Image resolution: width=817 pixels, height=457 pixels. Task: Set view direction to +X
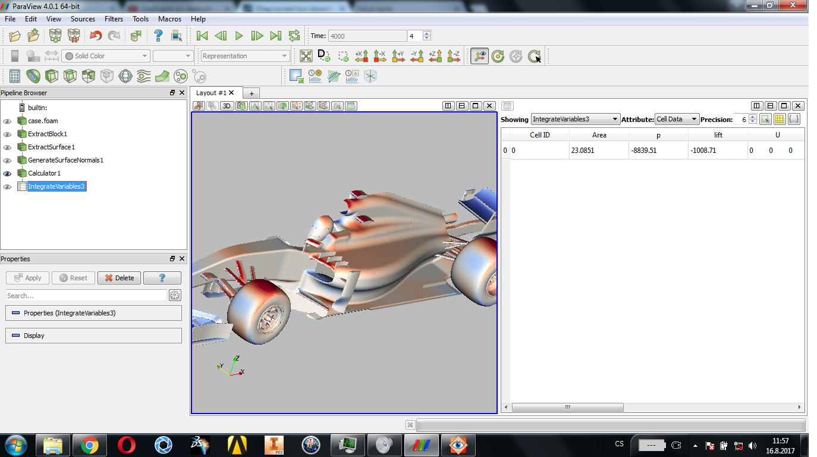tap(362, 56)
